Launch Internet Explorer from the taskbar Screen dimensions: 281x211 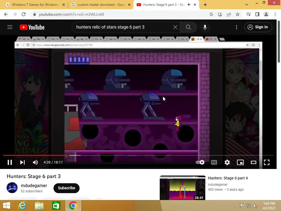(x=23, y=206)
